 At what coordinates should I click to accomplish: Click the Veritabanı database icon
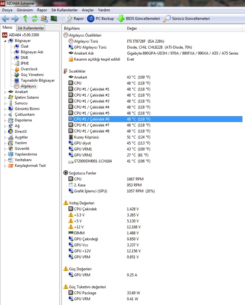(10, 160)
